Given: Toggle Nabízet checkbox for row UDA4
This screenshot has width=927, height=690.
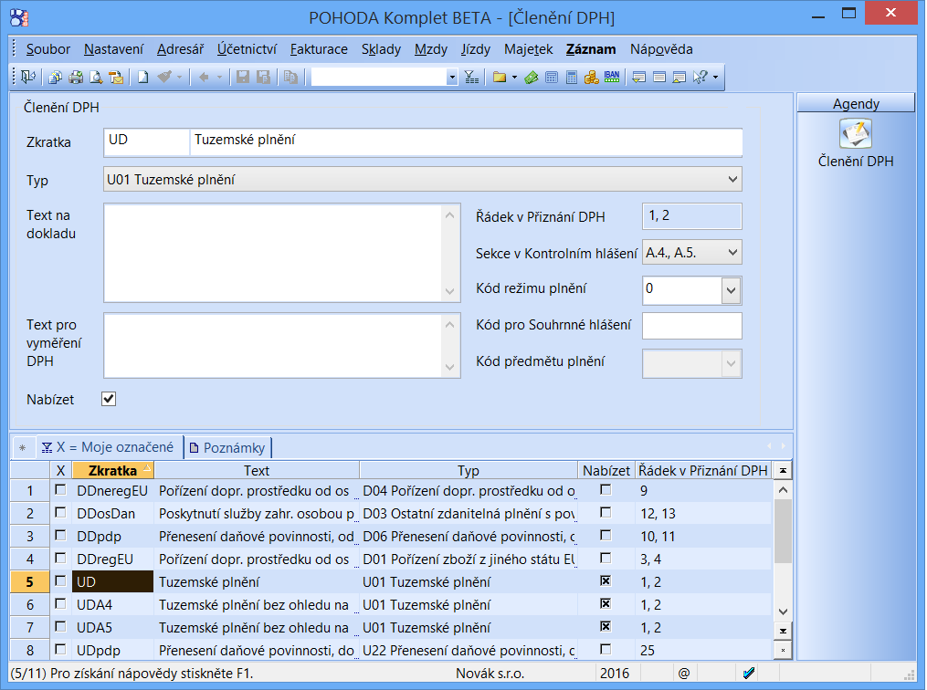Looking at the screenshot, I should (606, 604).
